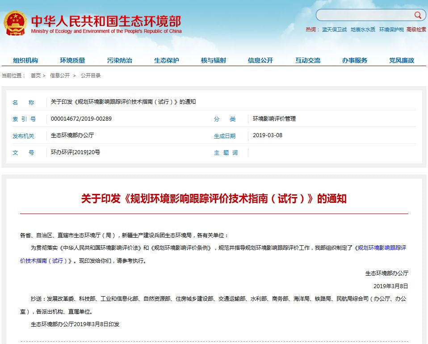
Task: Click the ministry name title 中华人民共和国生态环境部
Action: [x=106, y=21]
